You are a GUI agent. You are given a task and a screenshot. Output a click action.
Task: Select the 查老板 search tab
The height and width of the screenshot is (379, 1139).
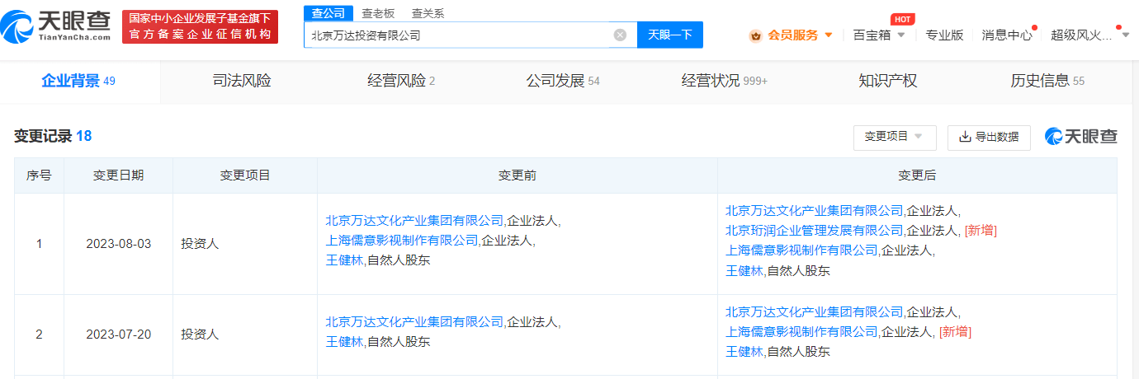click(380, 13)
